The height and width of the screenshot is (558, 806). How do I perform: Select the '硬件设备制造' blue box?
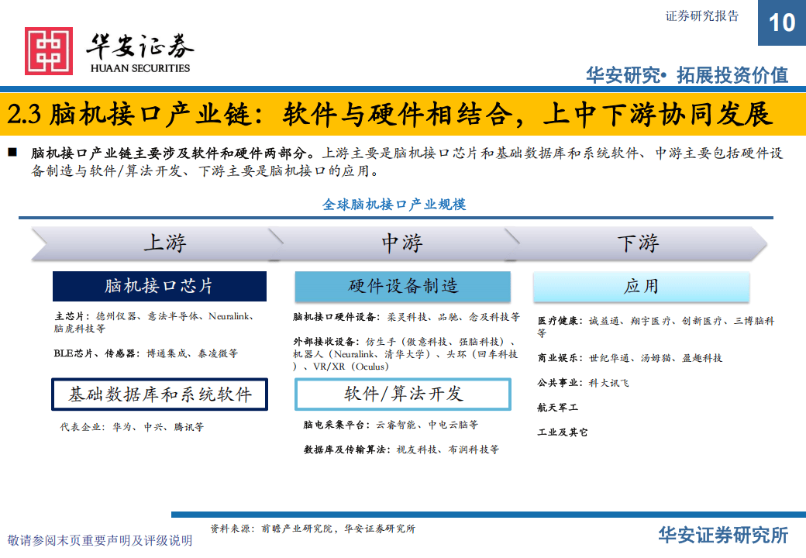click(x=402, y=286)
